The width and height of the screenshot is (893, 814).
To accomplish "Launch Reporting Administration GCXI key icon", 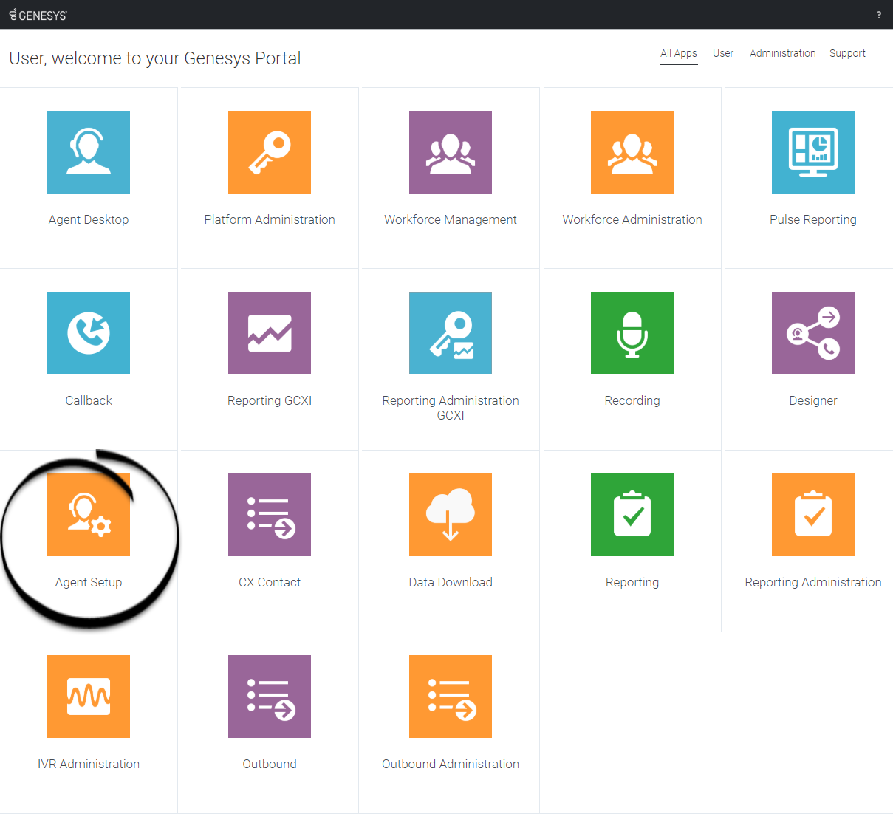I will pyautogui.click(x=451, y=333).
